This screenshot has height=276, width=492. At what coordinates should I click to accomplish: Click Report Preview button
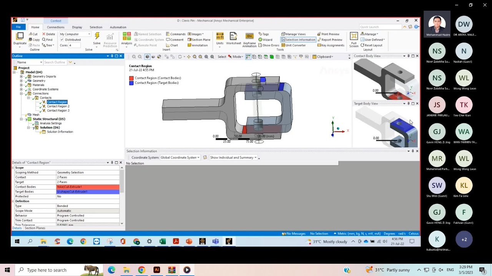coord(330,39)
